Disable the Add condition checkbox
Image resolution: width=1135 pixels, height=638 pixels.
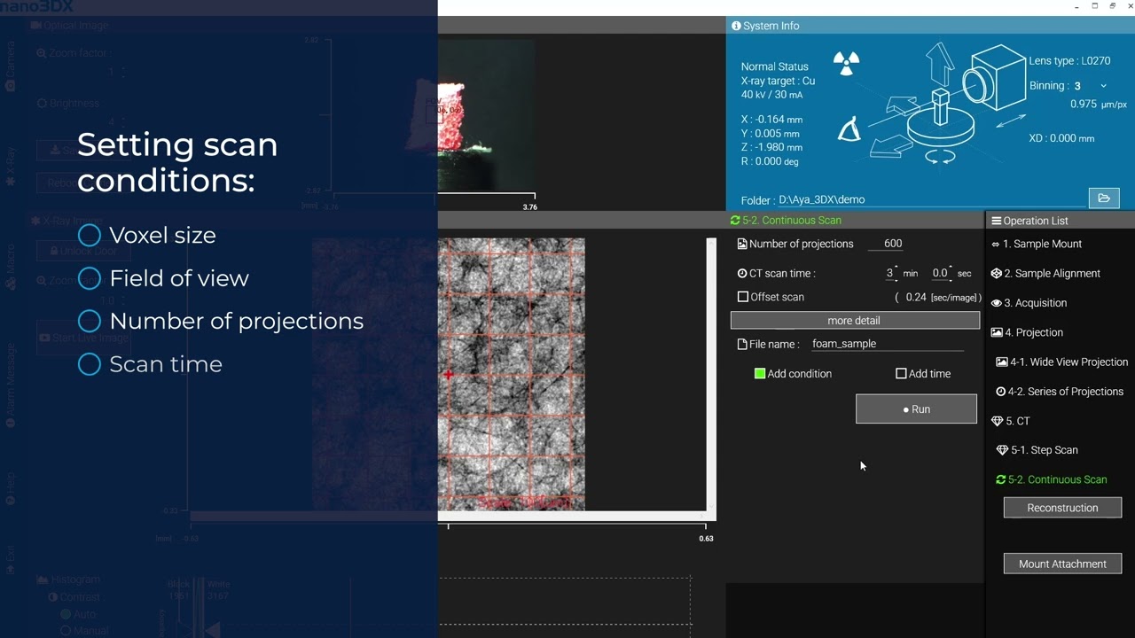pyautogui.click(x=760, y=374)
